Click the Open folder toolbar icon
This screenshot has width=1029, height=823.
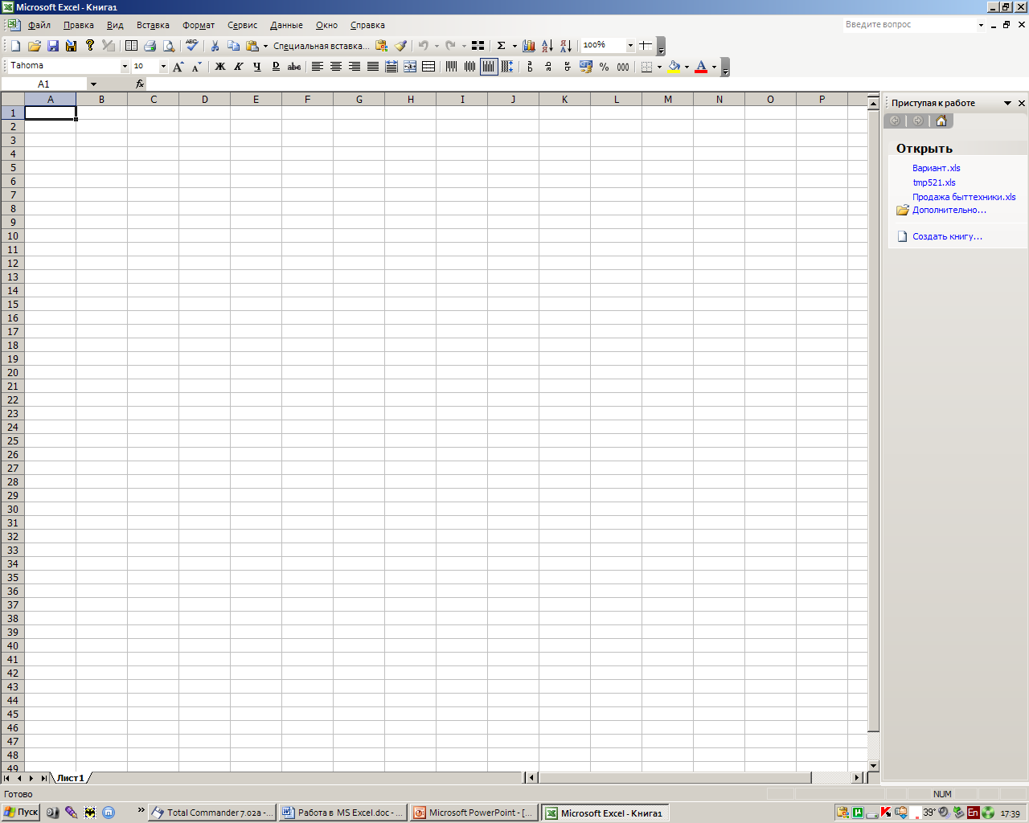(34, 46)
